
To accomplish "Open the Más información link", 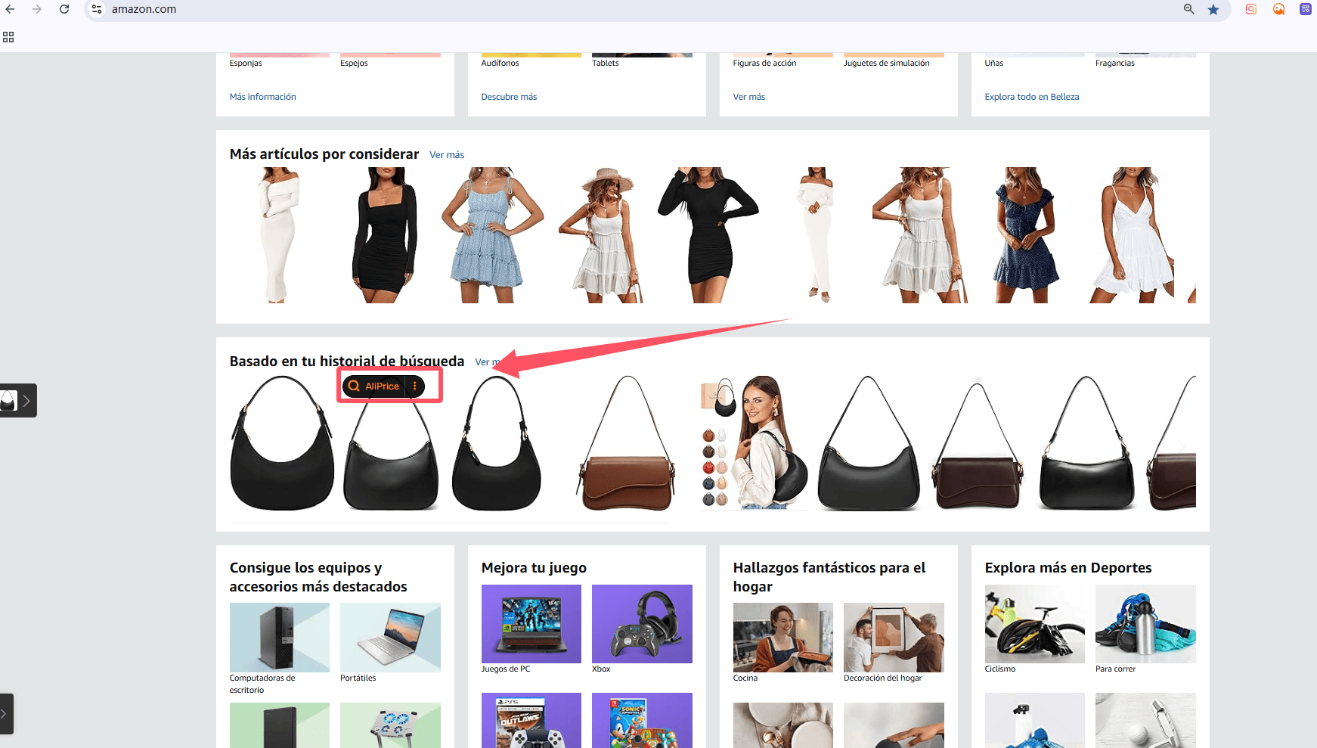I will (262, 97).
